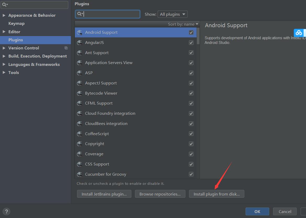306x218 pixels.
Task: Select the Cucumber for Groovy row
Action: (136, 174)
